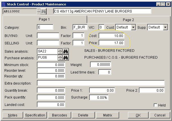
Task: Open Purchase analysis binoculars lookup
Action: pos(66,58)
